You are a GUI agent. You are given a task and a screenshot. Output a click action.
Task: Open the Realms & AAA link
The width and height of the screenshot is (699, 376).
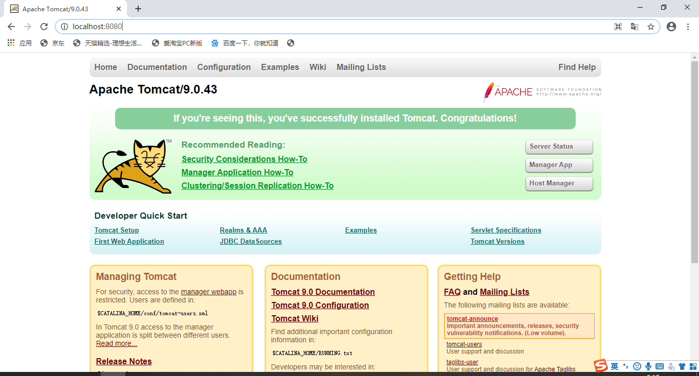(244, 230)
